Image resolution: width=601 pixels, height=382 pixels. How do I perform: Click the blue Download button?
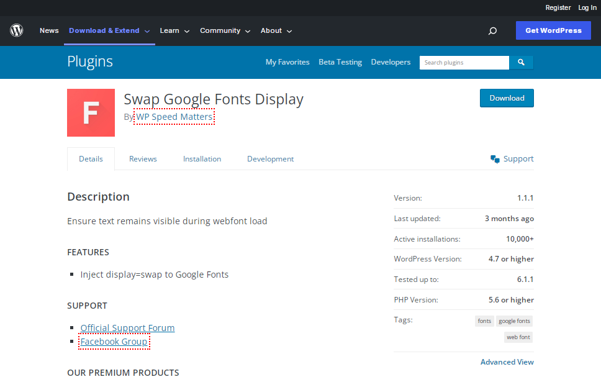click(x=507, y=98)
